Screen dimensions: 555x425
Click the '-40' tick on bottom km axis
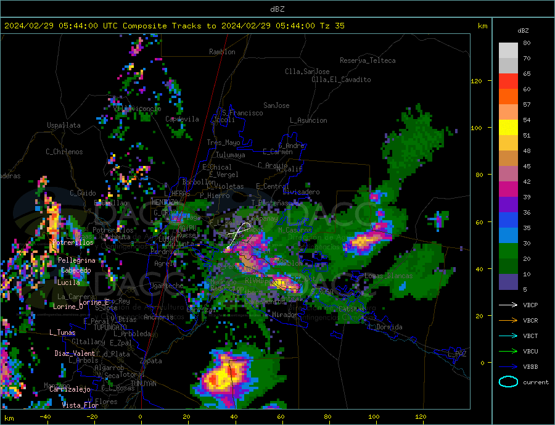pos(45,417)
